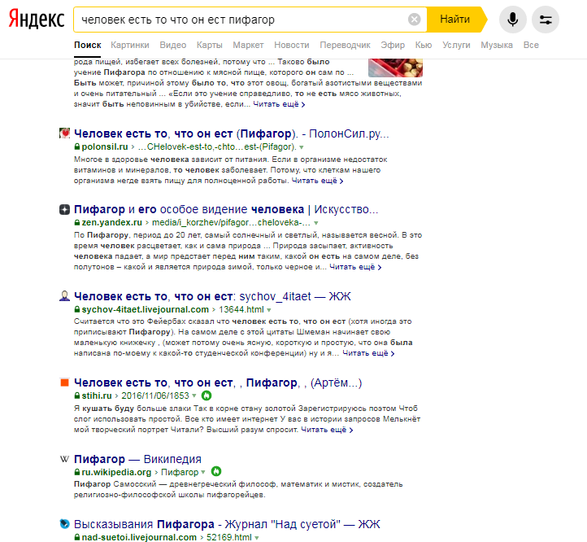Click the microphone voice search icon
Screen dimensions: 587x542
pyautogui.click(x=513, y=20)
